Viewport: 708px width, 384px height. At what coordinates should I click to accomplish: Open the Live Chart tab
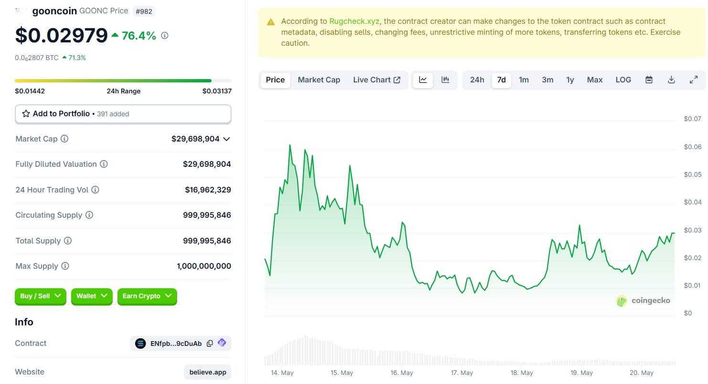coord(377,80)
